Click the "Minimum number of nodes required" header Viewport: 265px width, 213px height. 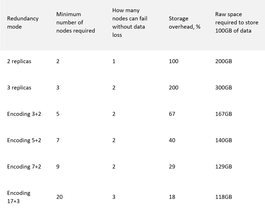click(x=76, y=23)
